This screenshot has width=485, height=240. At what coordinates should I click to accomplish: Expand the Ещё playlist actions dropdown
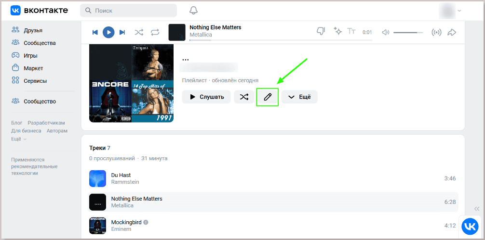[x=299, y=97]
